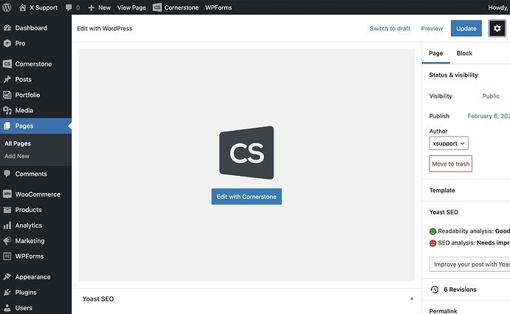This screenshot has width=510, height=314.
Task: Open Add New submenu item
Action: (17, 156)
